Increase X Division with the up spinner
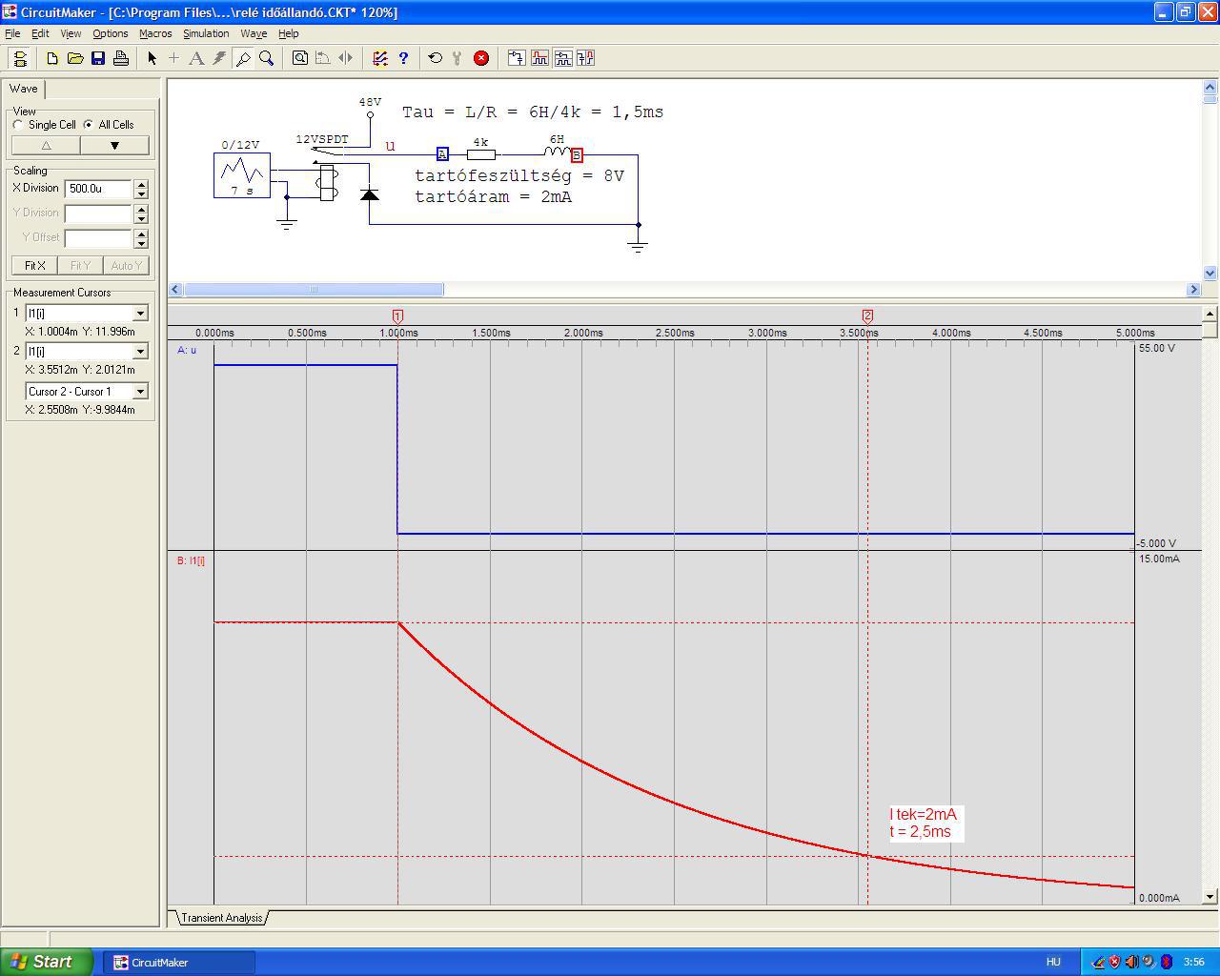 [141, 185]
